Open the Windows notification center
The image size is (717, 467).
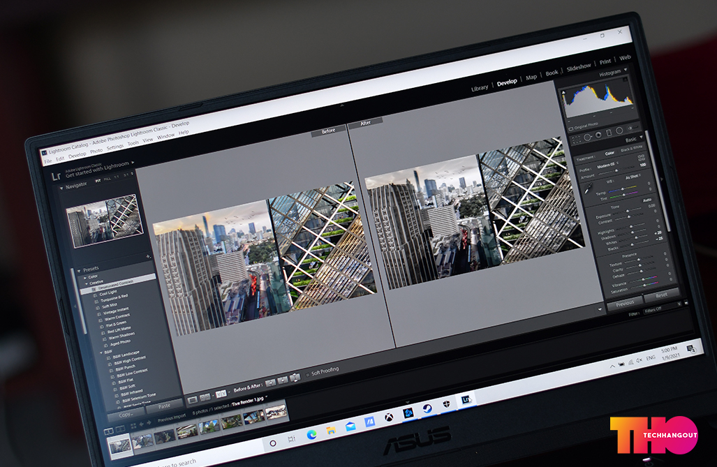[690, 349]
